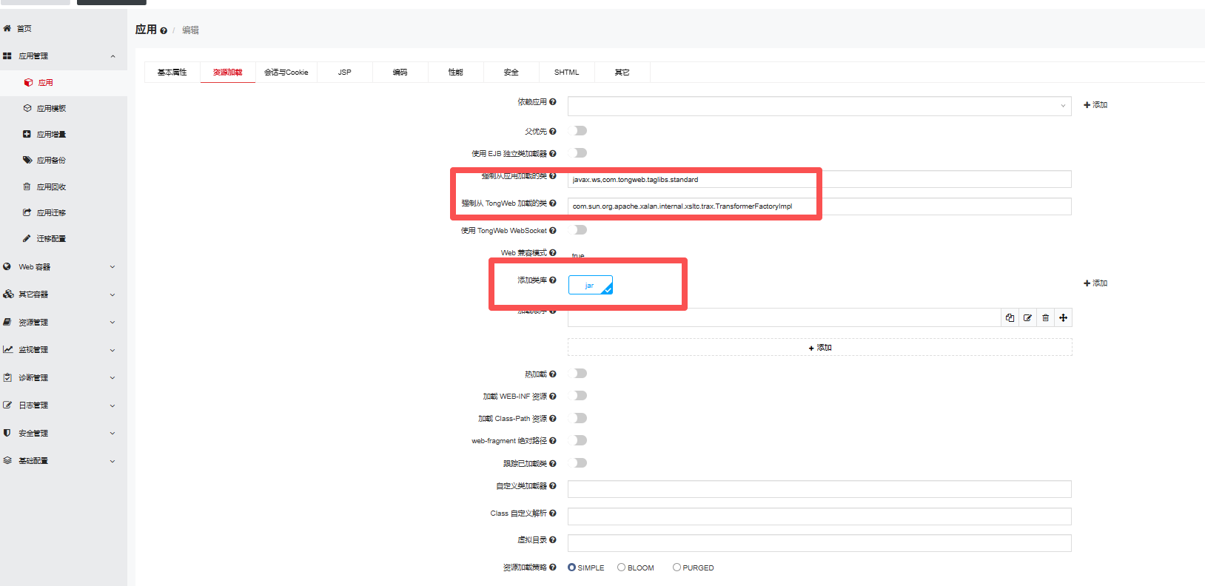Click the chart icon for 监视管理
Viewport: 1205px width, 586px height.
7,349
